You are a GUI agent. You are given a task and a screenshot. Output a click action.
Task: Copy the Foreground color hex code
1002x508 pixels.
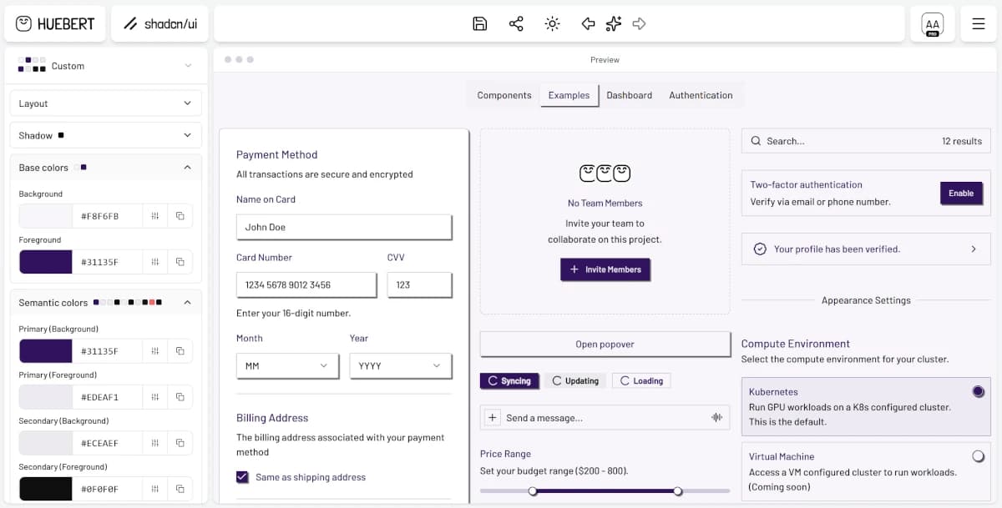pyautogui.click(x=180, y=261)
